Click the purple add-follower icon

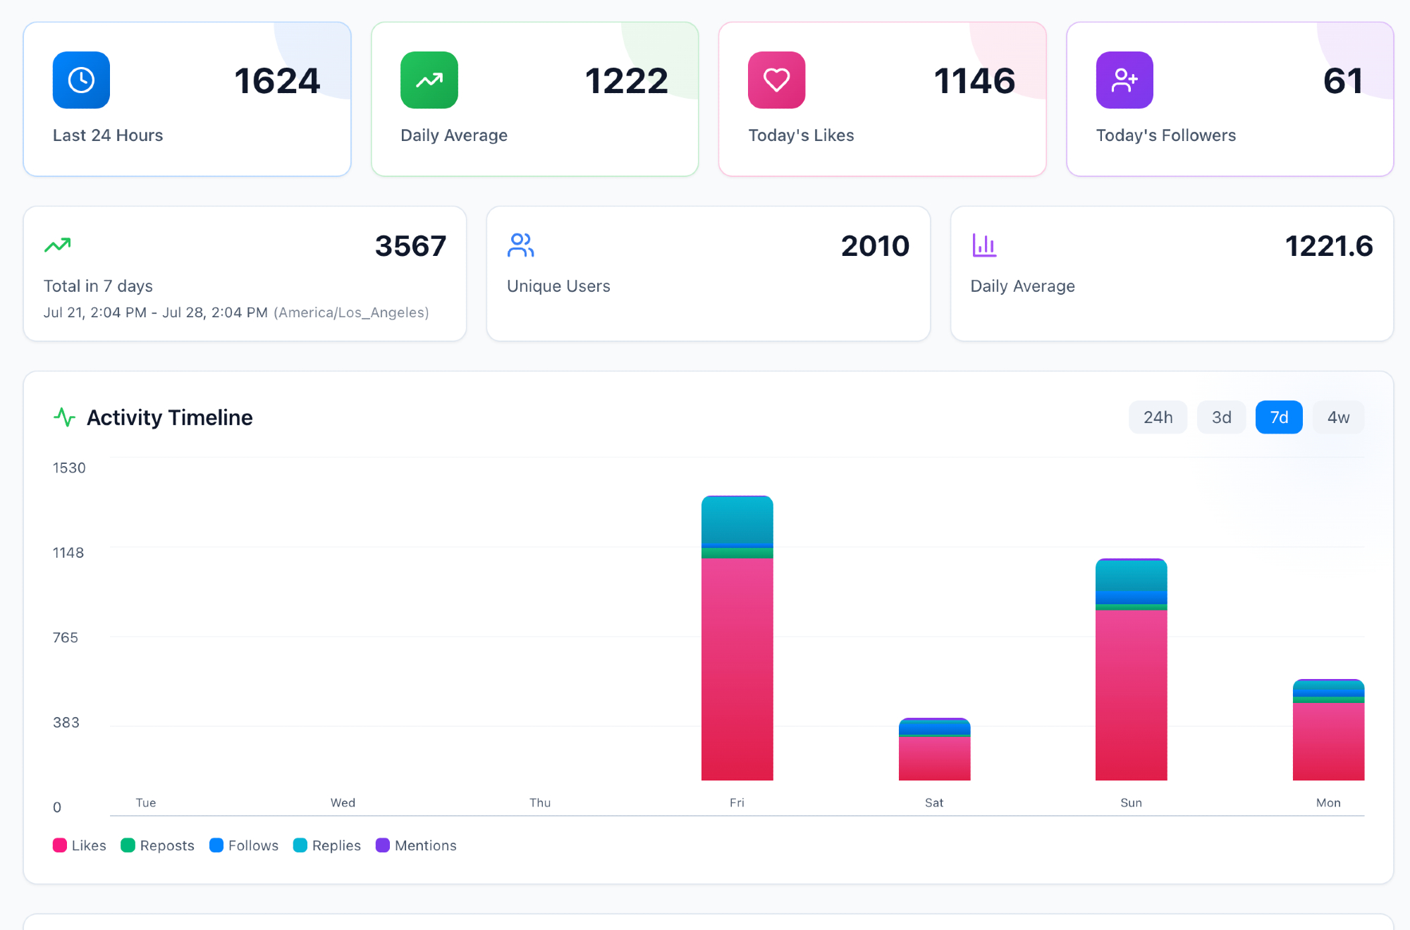click(x=1124, y=80)
